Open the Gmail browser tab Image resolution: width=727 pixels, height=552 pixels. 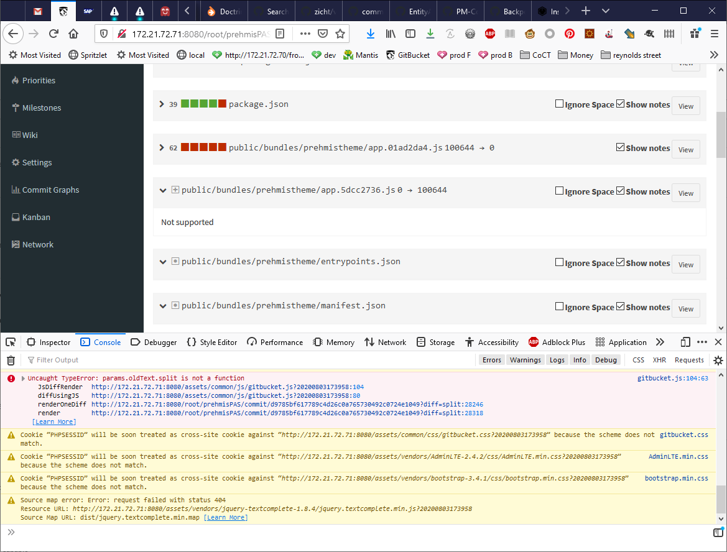coord(38,11)
